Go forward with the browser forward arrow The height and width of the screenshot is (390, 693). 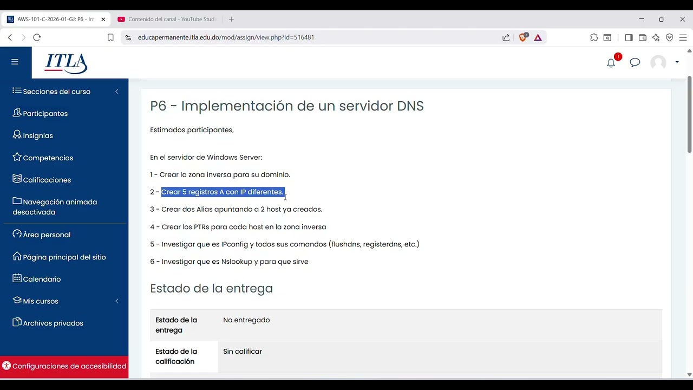(x=23, y=37)
